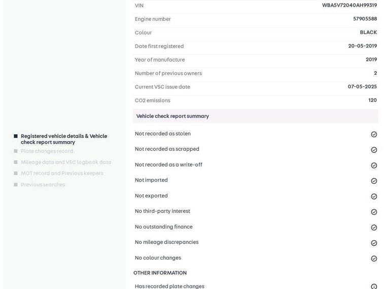
Task: Click info icon beside Has recorded plate changes
Action: point(374,286)
